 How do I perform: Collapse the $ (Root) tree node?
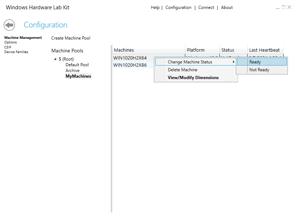coord(55,59)
